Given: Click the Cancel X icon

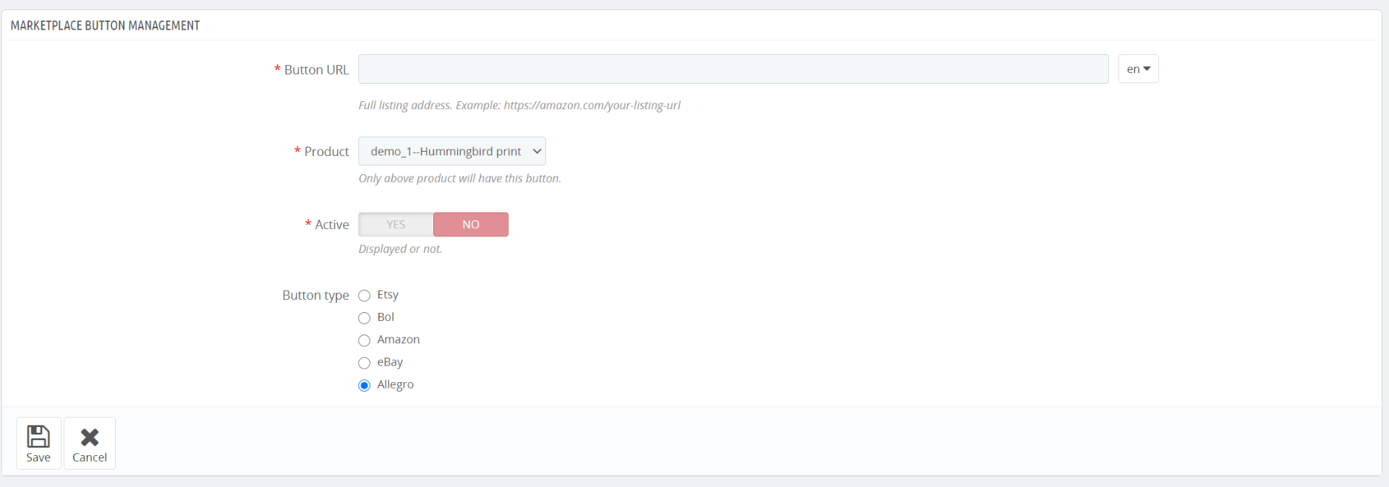Looking at the screenshot, I should coord(90,437).
